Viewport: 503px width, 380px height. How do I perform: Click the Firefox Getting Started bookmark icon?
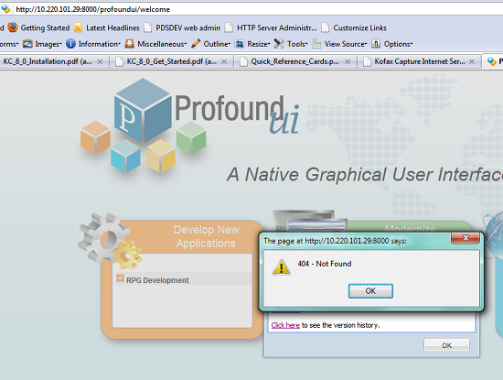[x=13, y=27]
